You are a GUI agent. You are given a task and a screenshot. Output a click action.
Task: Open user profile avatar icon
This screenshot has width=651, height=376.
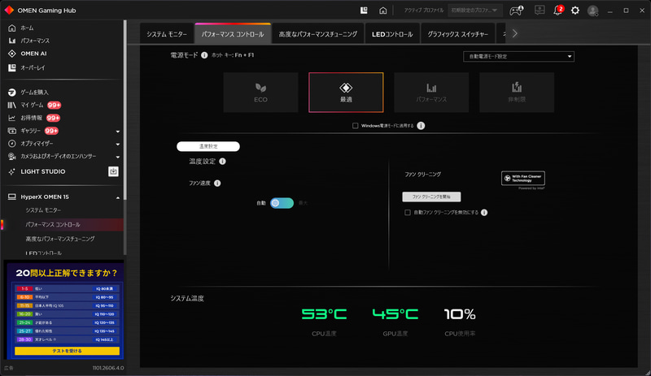[593, 11]
